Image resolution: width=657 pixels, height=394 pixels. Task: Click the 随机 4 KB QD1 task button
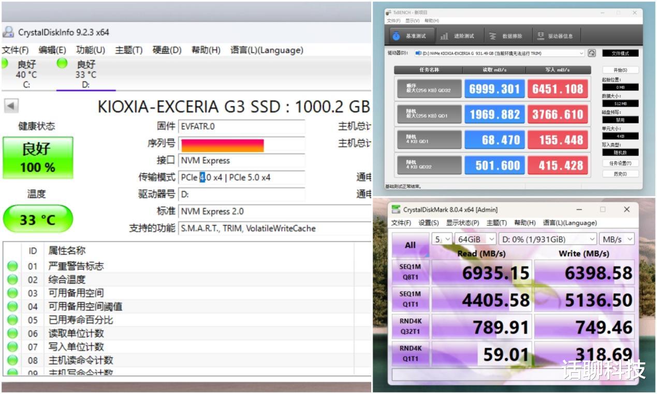pos(429,140)
